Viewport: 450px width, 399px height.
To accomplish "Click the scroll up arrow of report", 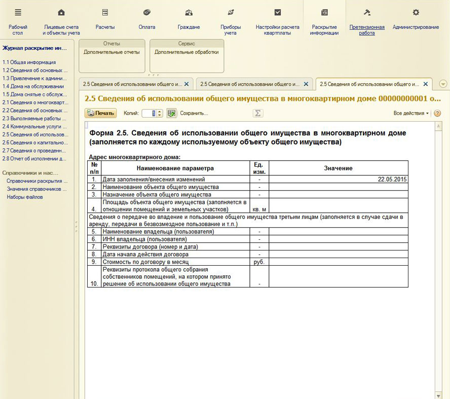I will [438, 126].
